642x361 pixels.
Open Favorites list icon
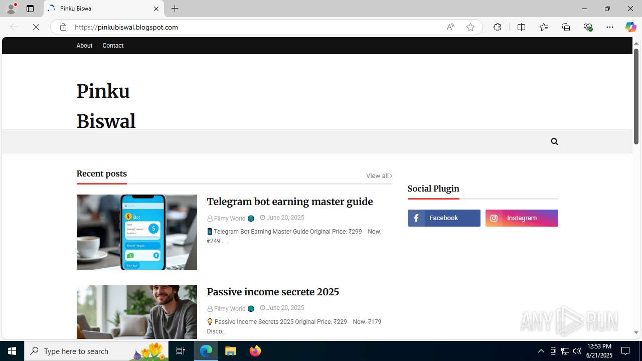click(544, 27)
